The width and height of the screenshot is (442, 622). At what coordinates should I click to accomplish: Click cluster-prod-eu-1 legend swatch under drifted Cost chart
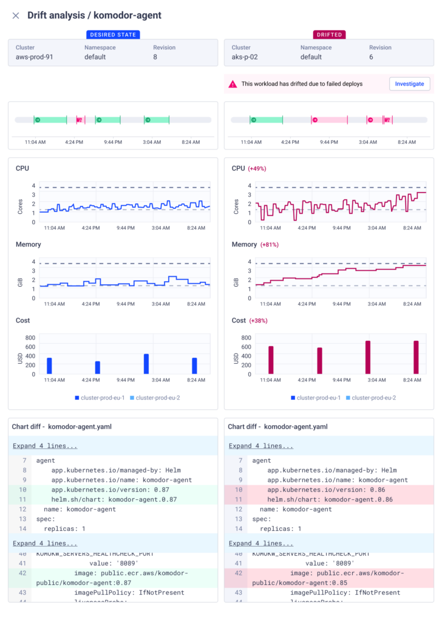[293, 398]
